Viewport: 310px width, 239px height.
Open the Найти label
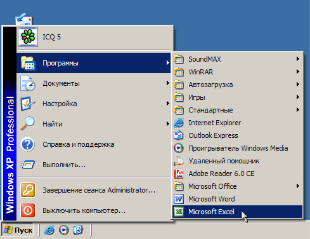(53, 124)
